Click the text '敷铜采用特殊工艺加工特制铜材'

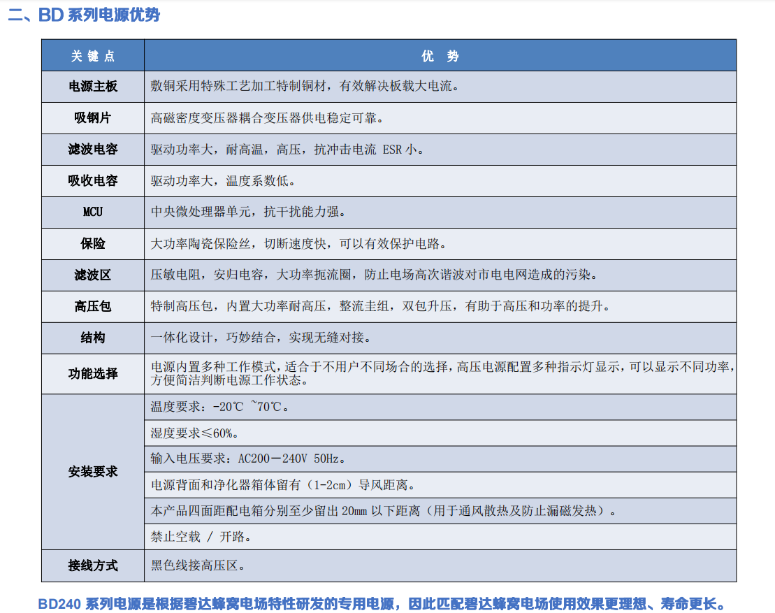coord(239,86)
